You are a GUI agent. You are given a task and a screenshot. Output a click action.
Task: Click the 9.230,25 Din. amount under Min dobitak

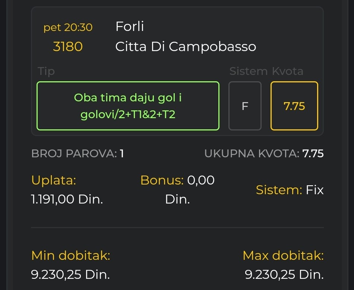(71, 275)
